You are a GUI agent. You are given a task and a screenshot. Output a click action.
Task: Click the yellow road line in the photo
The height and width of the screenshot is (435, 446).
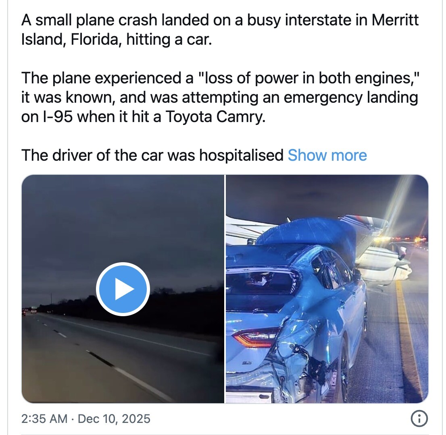407,330
